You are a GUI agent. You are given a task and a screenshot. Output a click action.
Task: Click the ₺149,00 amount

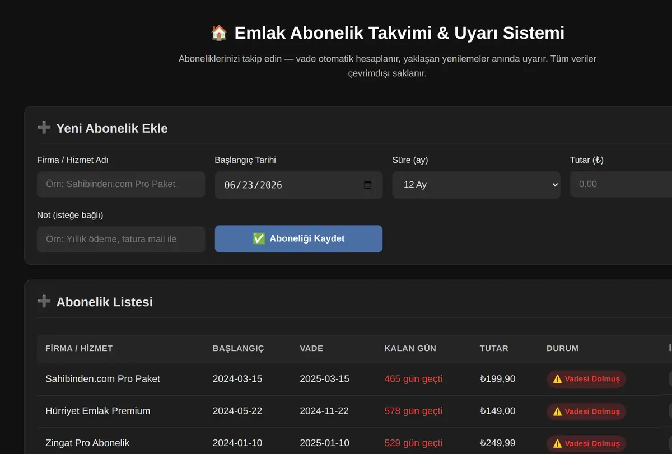click(498, 411)
